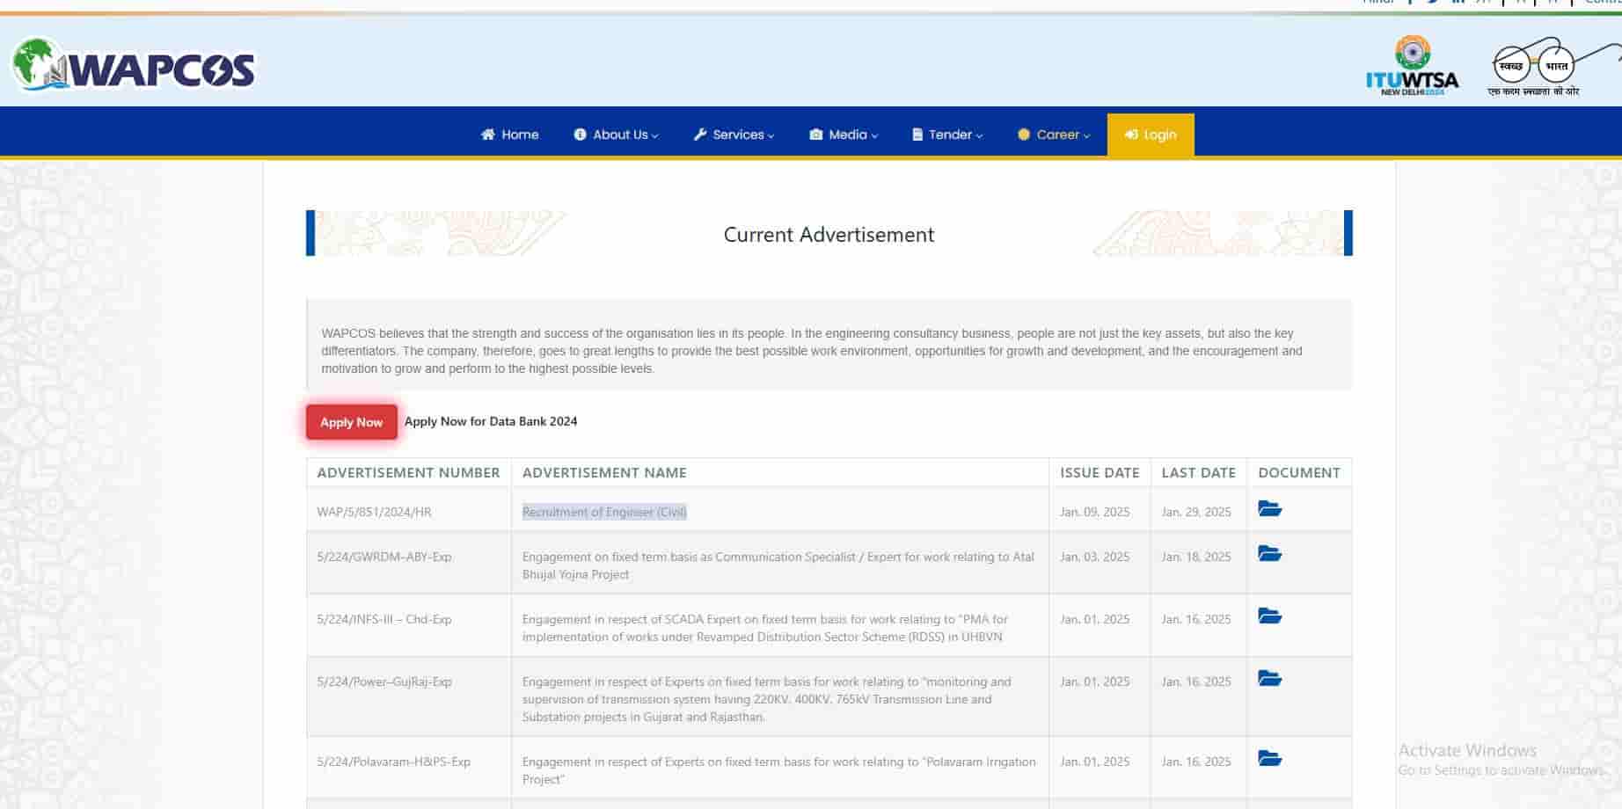Open document for Communication Specialist advertisement
The image size is (1622, 809).
(1269, 554)
